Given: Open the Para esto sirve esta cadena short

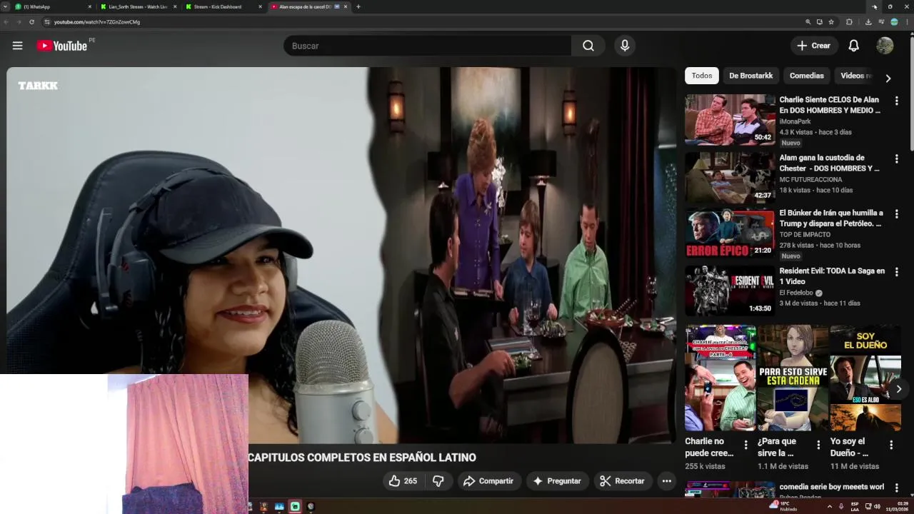Looking at the screenshot, I should [793, 378].
